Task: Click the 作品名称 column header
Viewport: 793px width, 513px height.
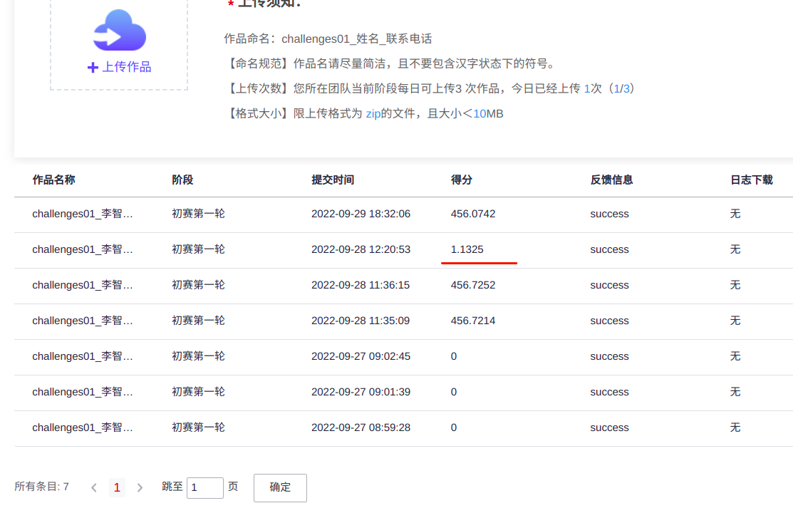Action: pos(53,180)
